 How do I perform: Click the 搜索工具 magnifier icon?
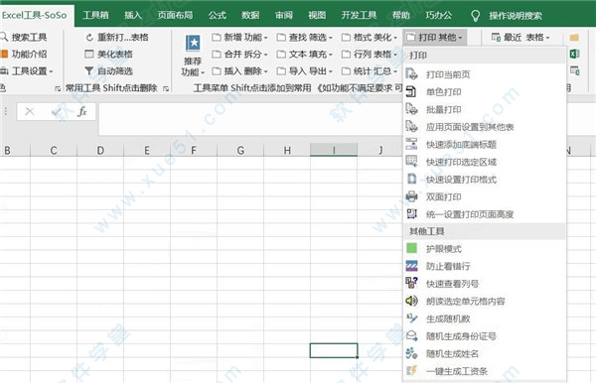pyautogui.click(x=4, y=37)
